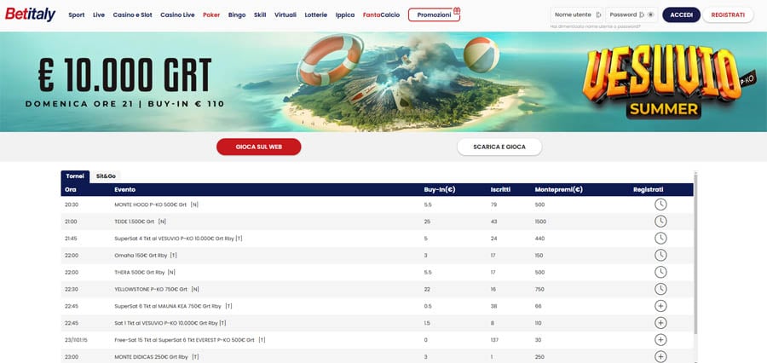Click GIOCA SUL WEB button
The width and height of the screenshot is (767, 363).
[x=259, y=147]
